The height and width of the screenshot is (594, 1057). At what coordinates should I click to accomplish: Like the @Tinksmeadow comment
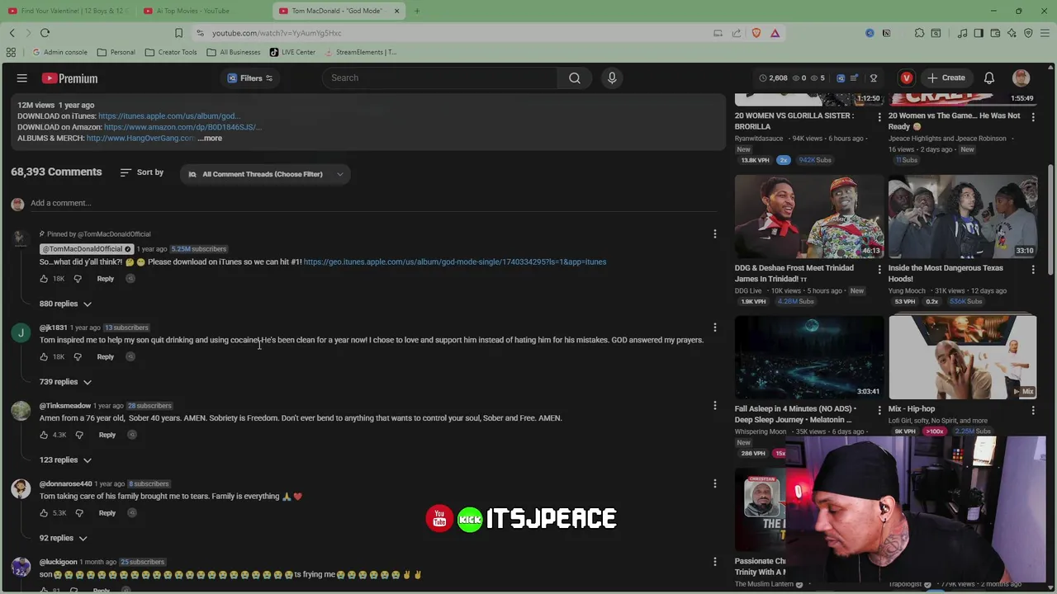pyautogui.click(x=44, y=435)
